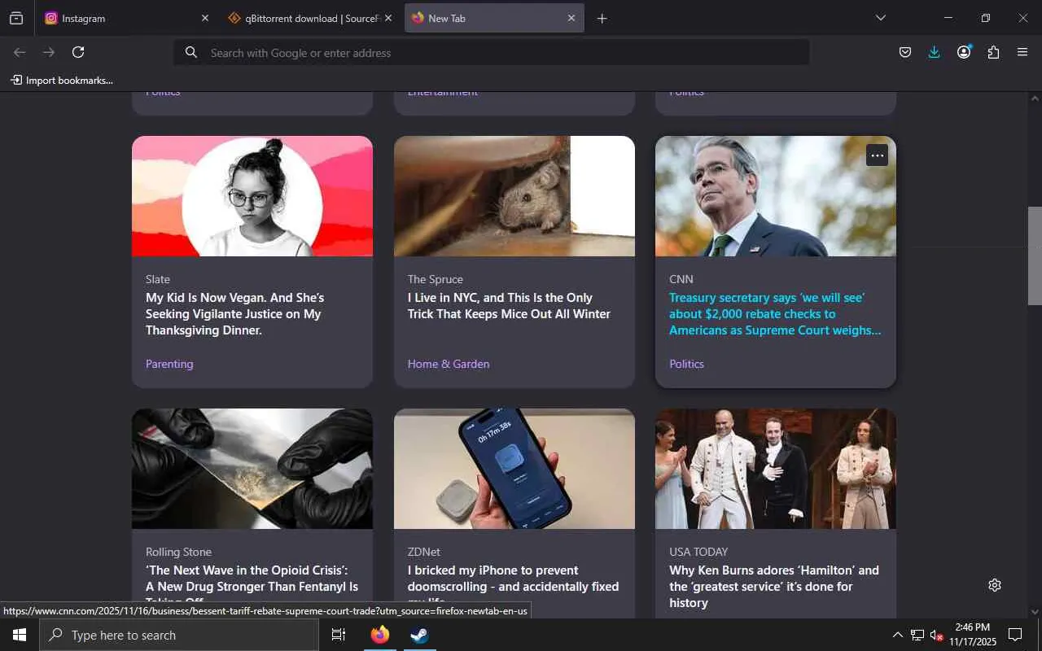
Task: Show the Downloads panel
Action: (934, 52)
